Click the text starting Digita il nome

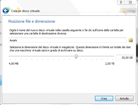point(66,32)
